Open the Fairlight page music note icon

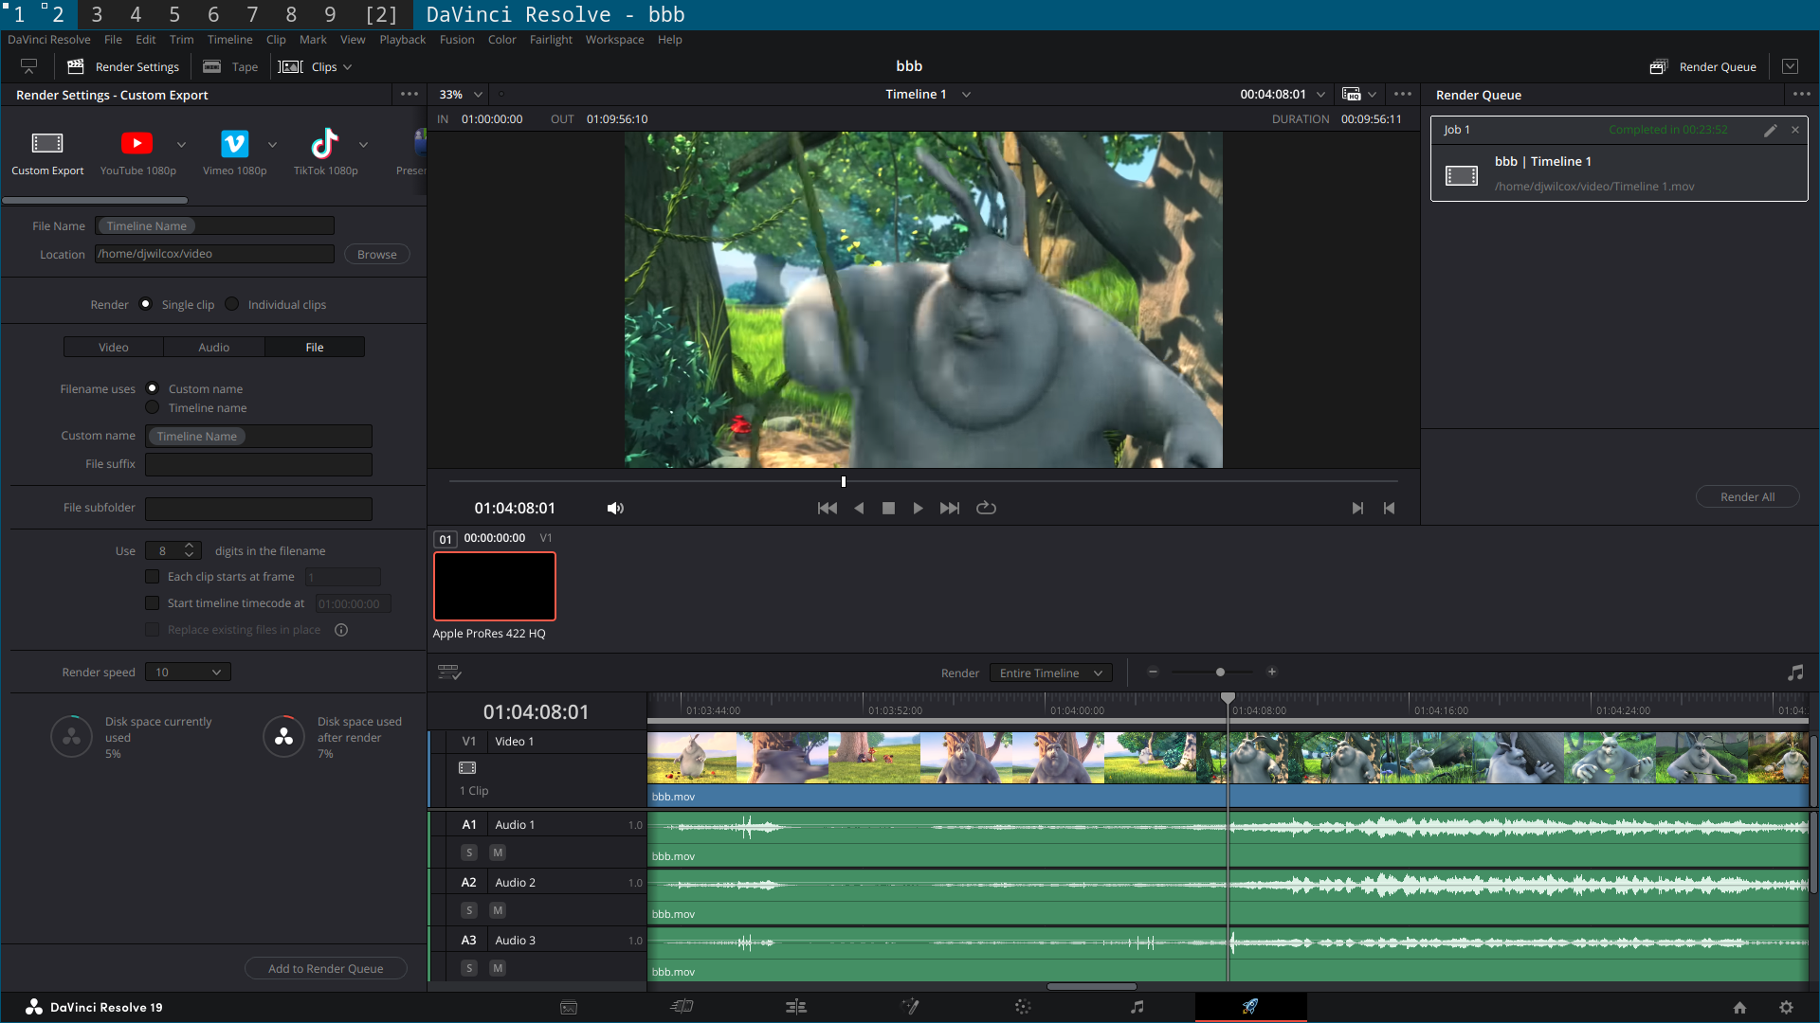[x=1137, y=1007]
